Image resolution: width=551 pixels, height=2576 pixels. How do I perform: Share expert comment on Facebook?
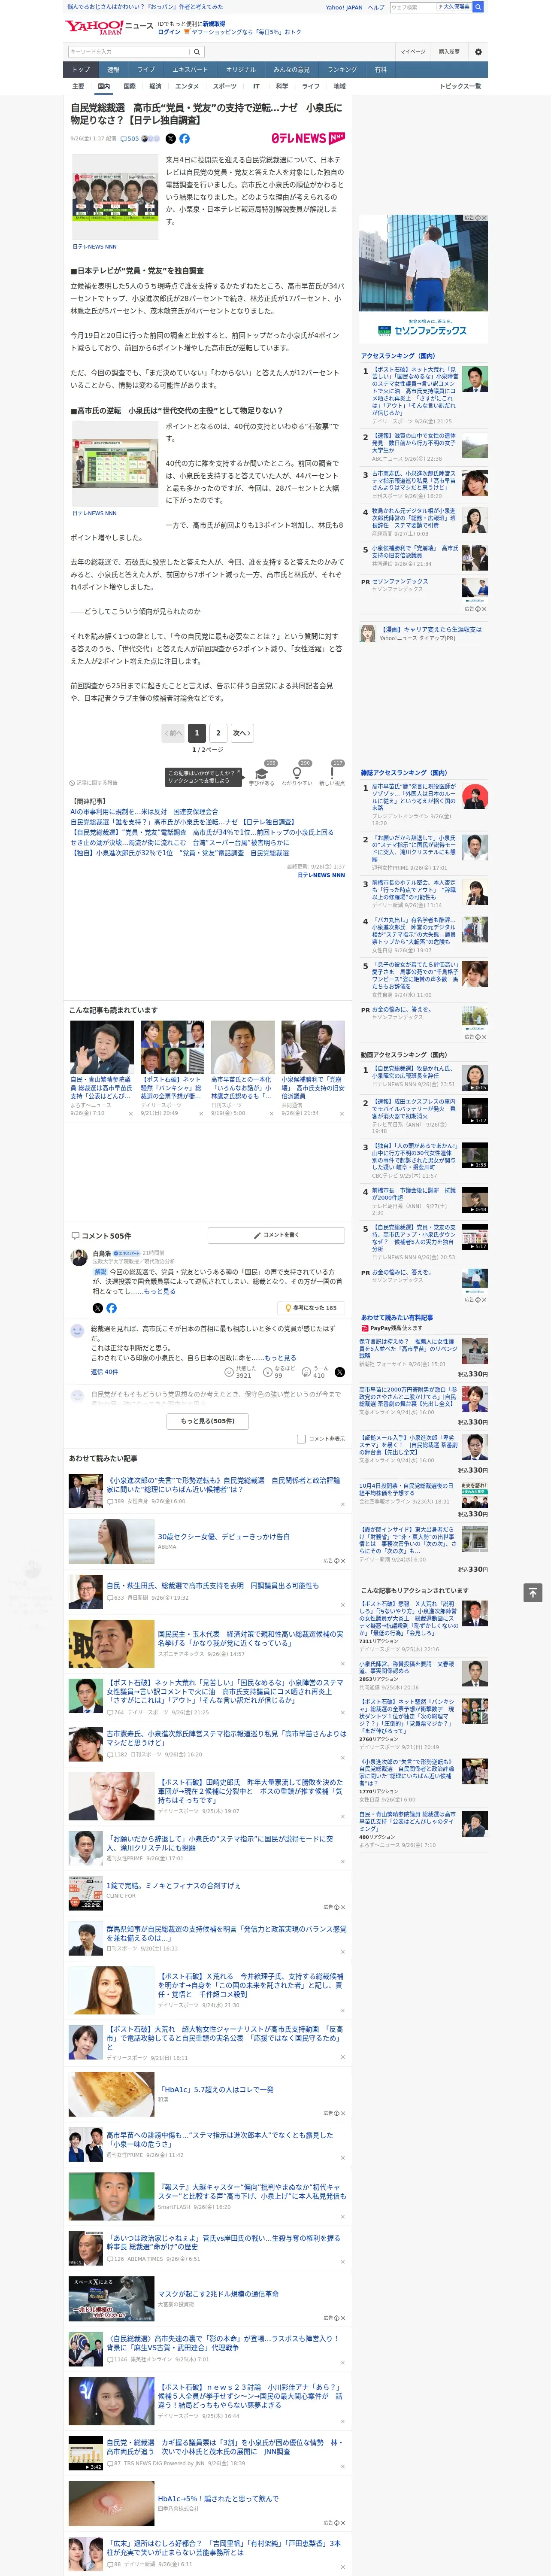point(111,1308)
